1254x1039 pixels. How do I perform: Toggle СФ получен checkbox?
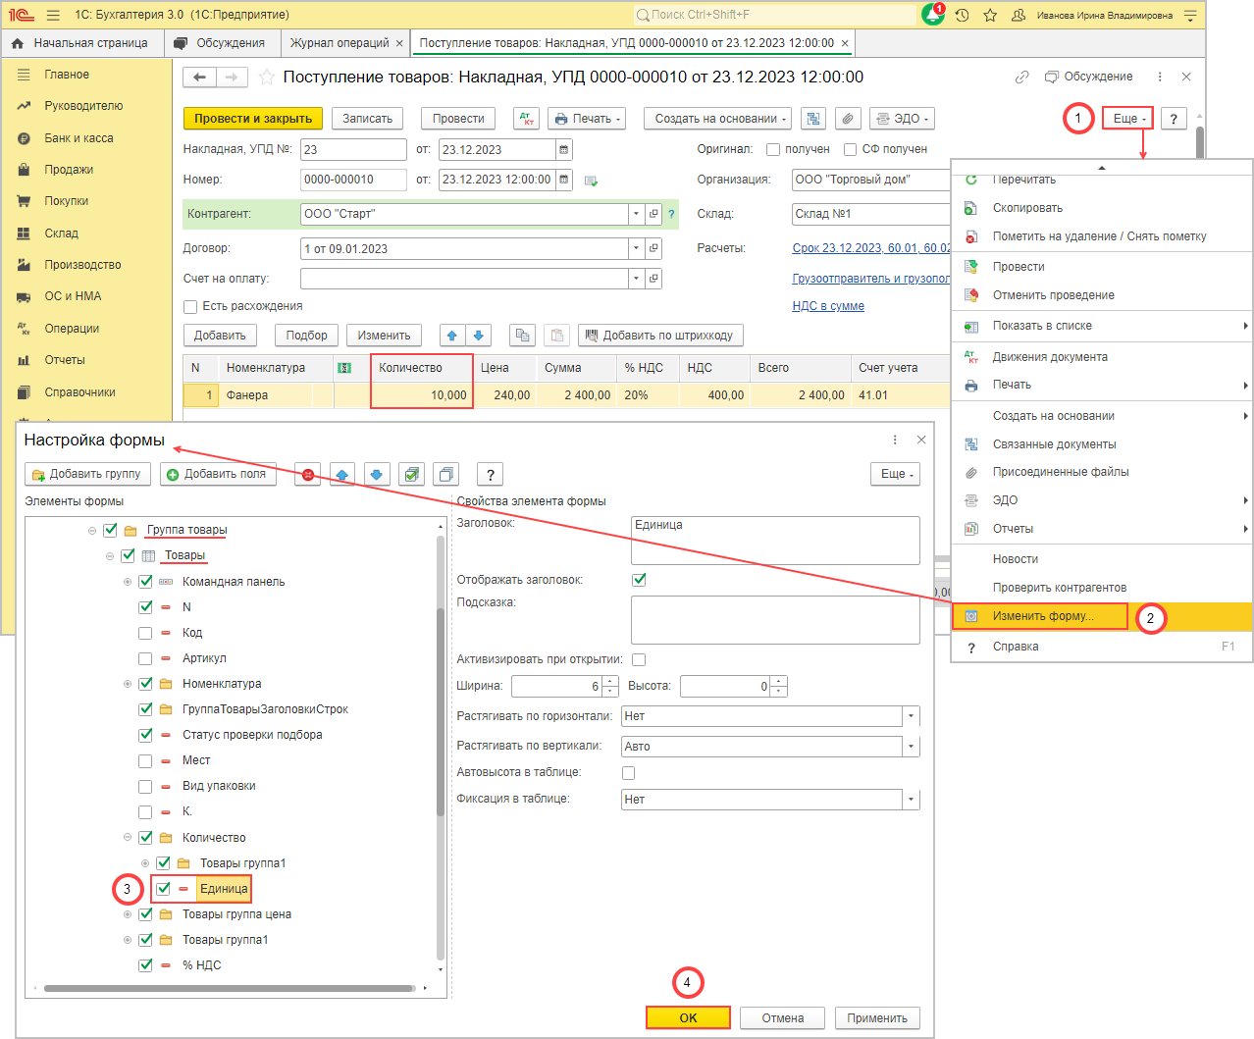coord(851,150)
